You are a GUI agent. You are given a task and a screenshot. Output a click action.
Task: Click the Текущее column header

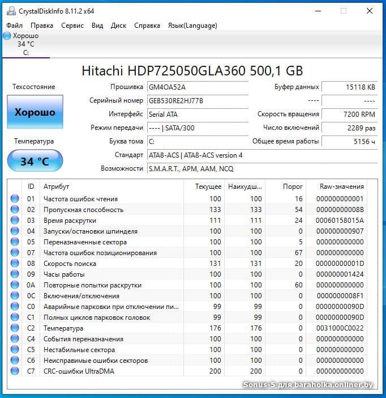click(x=204, y=187)
